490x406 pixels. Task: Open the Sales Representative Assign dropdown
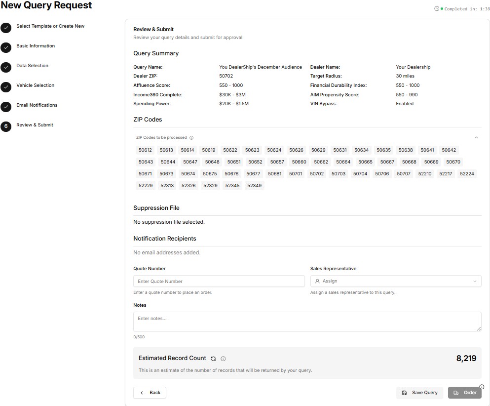tap(396, 281)
